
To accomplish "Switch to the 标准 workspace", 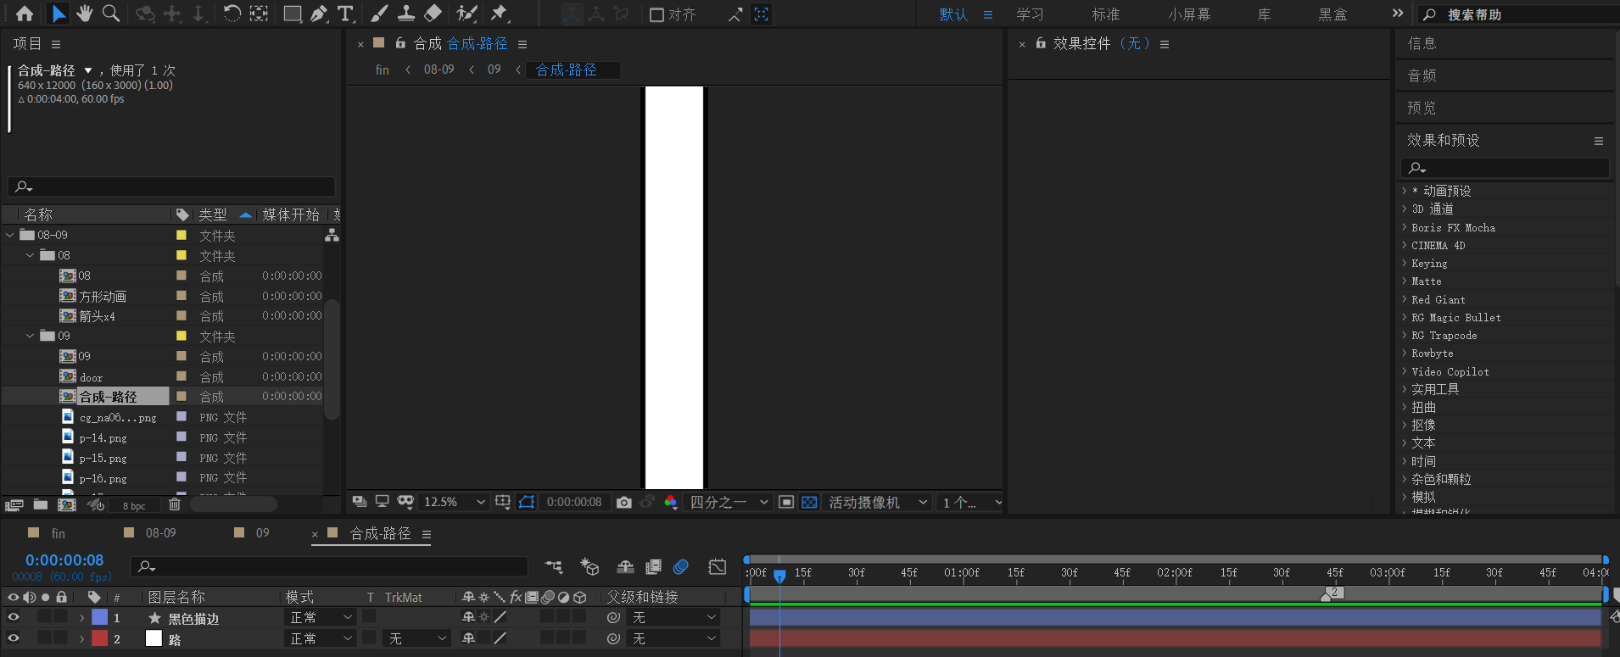I will point(1105,14).
